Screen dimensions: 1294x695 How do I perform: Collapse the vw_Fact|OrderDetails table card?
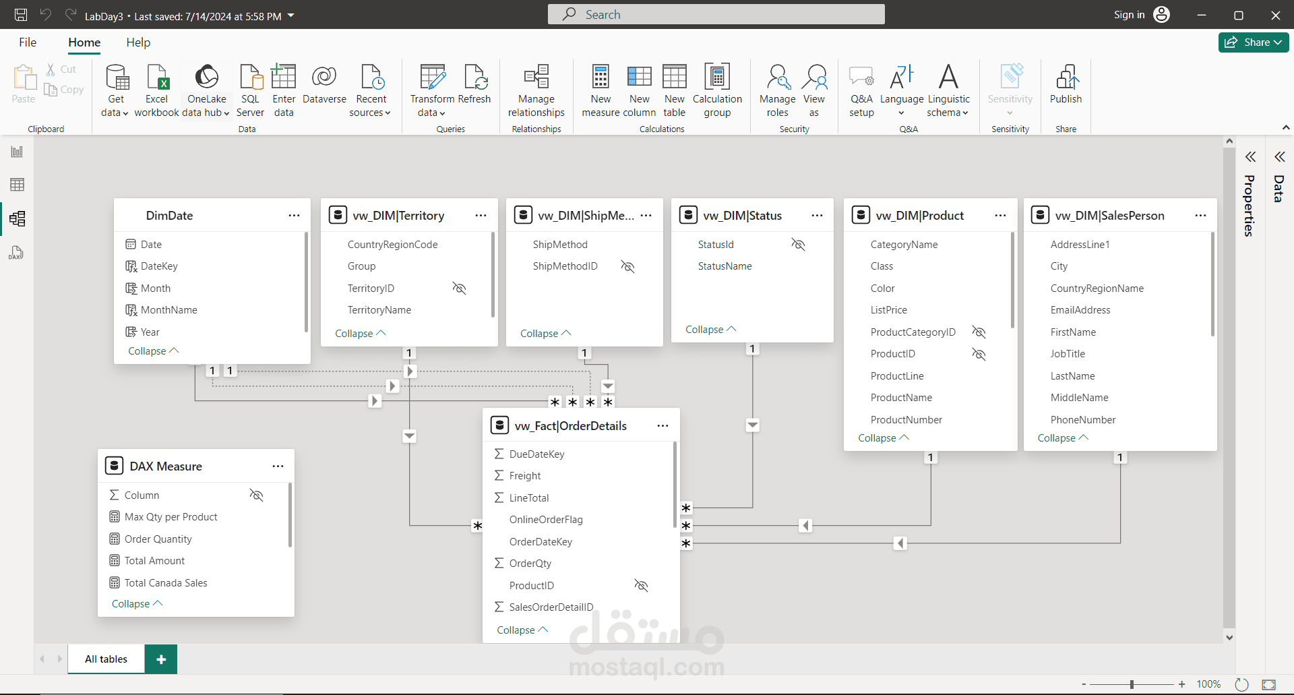point(522,630)
